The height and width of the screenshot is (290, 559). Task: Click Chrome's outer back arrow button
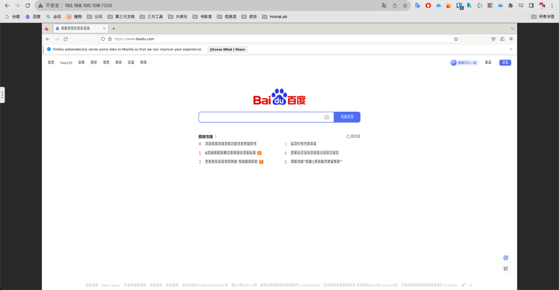tap(7, 5)
